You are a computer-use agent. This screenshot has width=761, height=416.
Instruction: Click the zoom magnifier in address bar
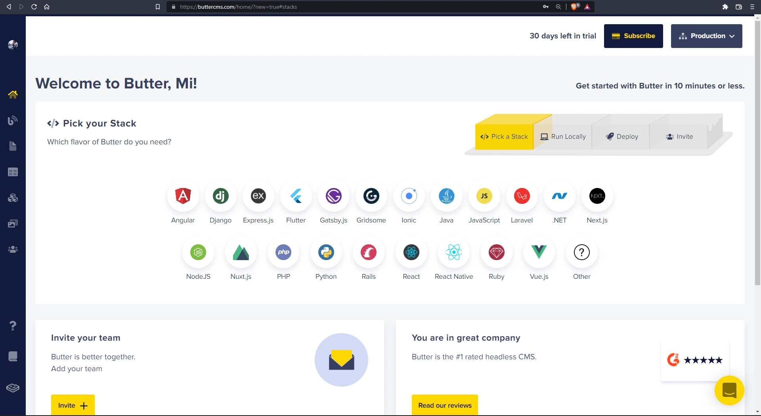[558, 7]
